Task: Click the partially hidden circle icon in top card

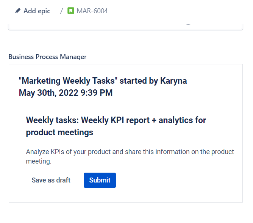Action: pos(188,23)
